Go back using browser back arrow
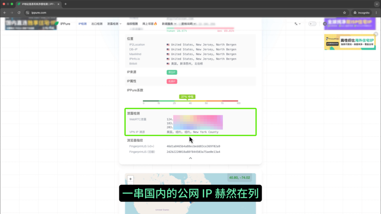The image size is (381, 214). (5, 13)
